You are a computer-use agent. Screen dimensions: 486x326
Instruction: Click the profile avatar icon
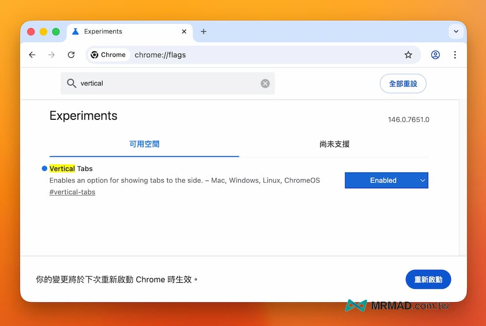pos(435,55)
